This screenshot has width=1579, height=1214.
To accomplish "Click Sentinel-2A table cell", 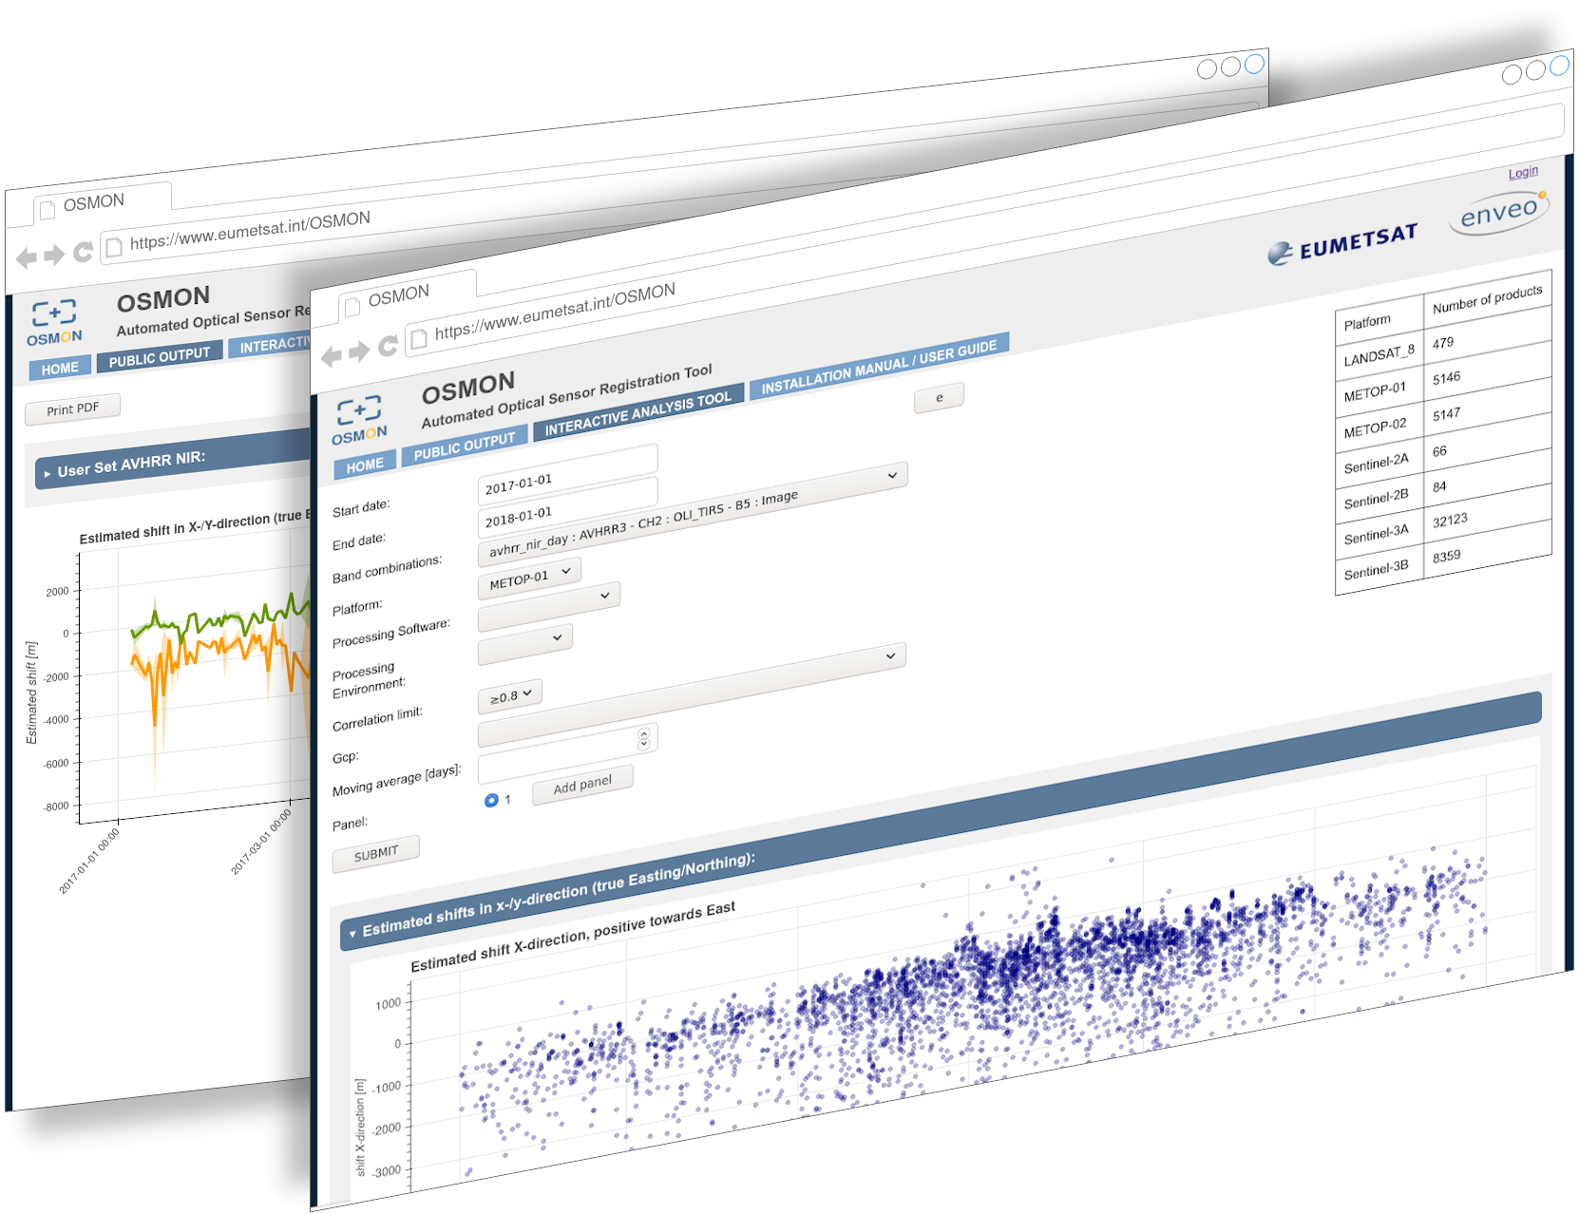I will [1379, 464].
